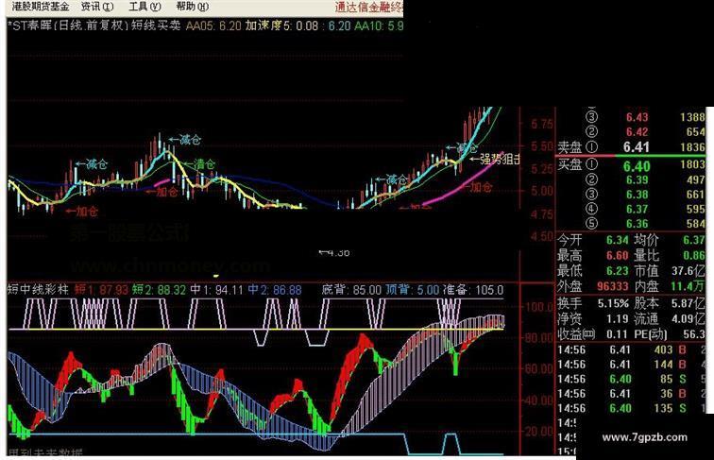Click the 收益(四) value 0.11

618,334
